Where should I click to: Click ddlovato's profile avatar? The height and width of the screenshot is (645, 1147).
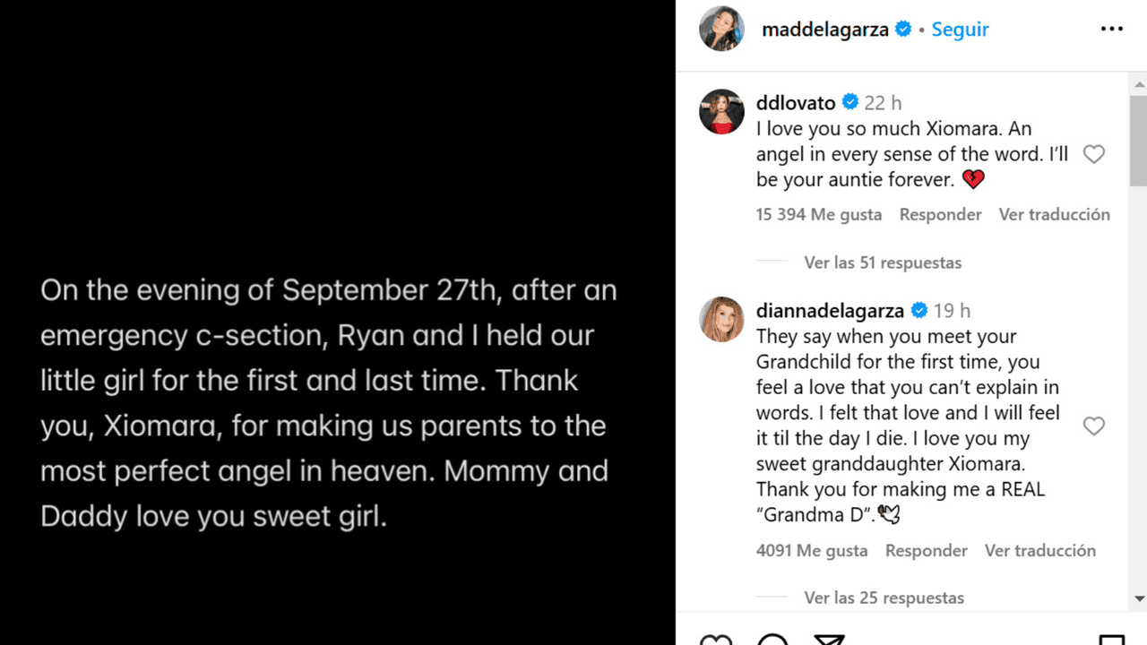(721, 111)
